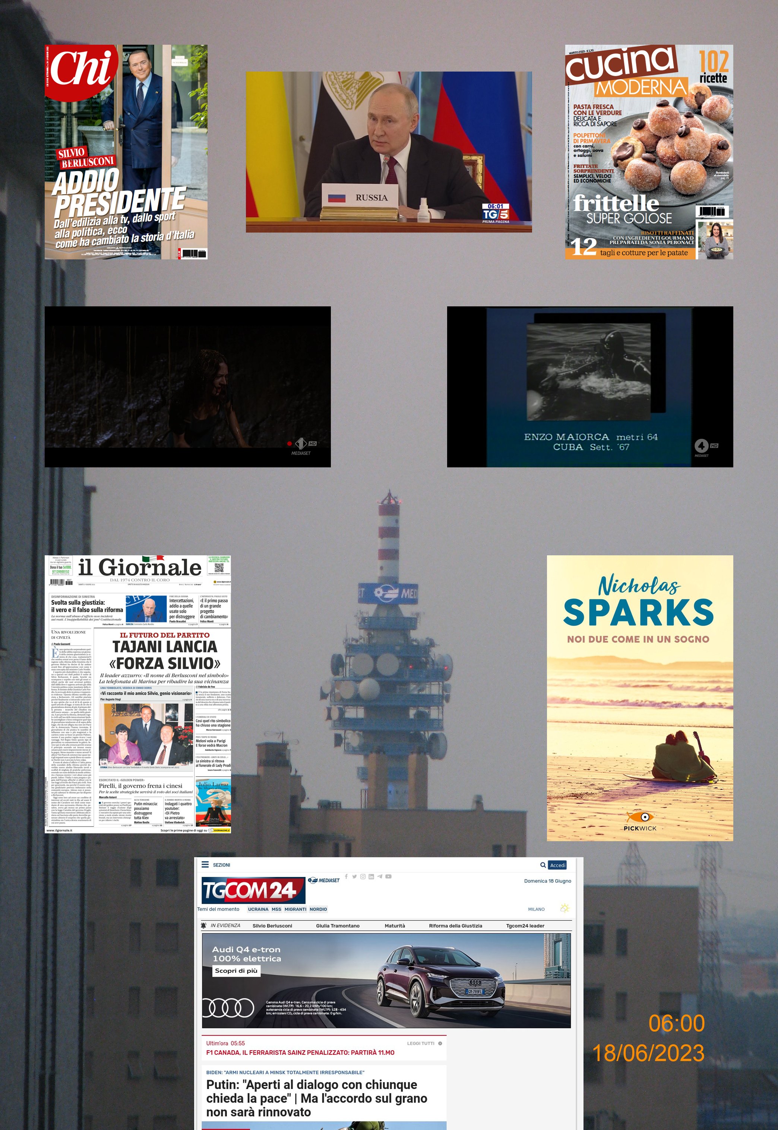Open the TGCOM24 LinkedIn icon

click(371, 876)
